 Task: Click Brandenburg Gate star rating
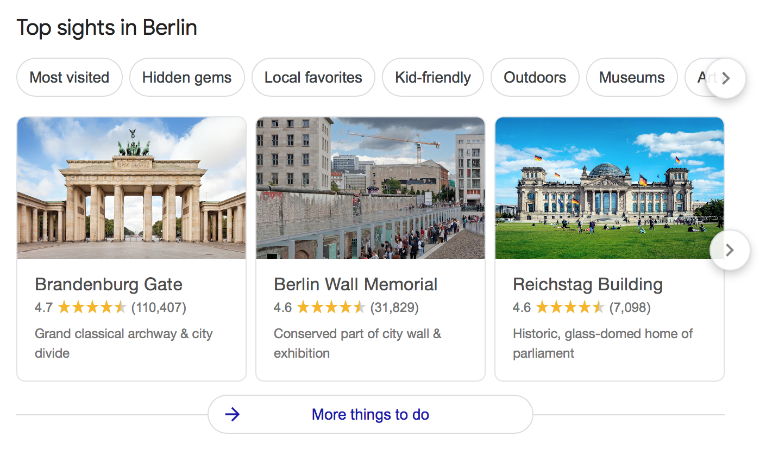click(92, 308)
